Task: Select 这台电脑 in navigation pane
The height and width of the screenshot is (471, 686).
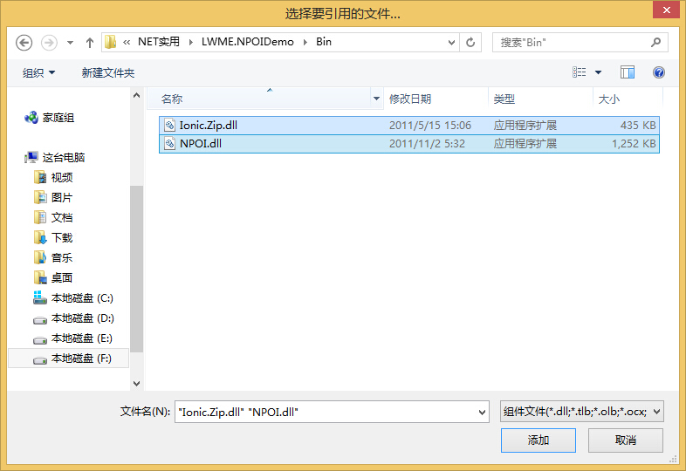Action: tap(64, 158)
